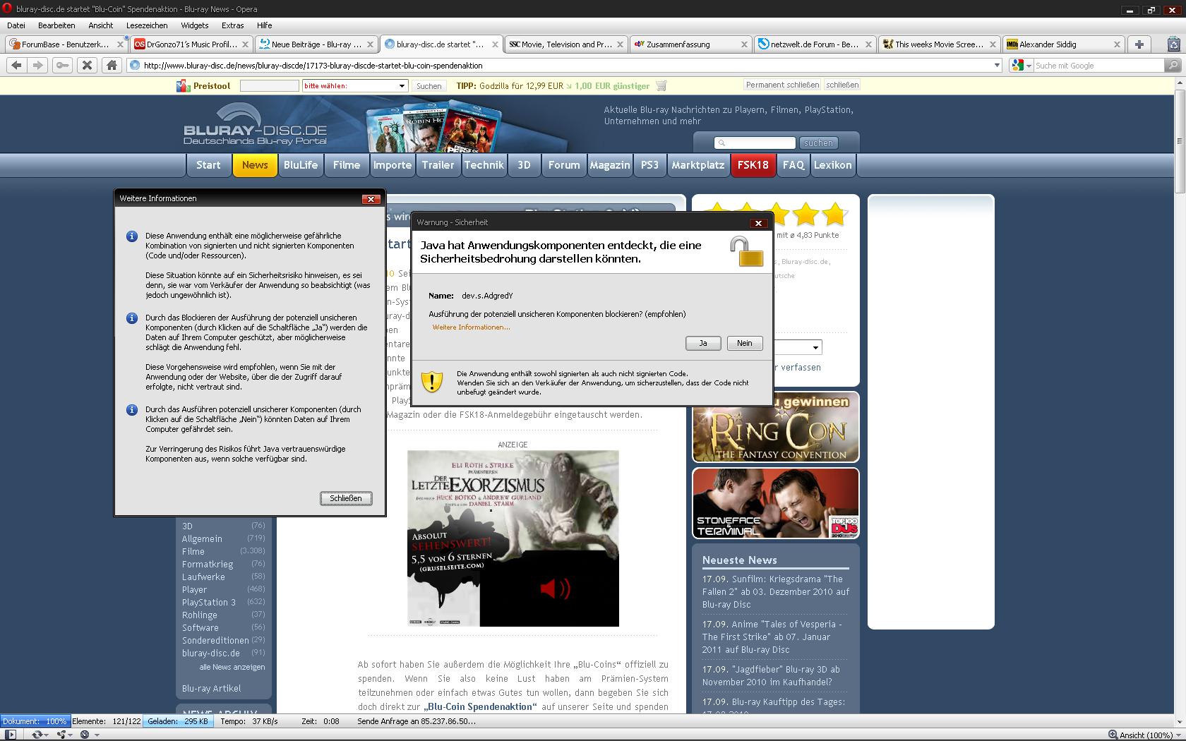Expand the address bar history dropdown

click(997, 65)
